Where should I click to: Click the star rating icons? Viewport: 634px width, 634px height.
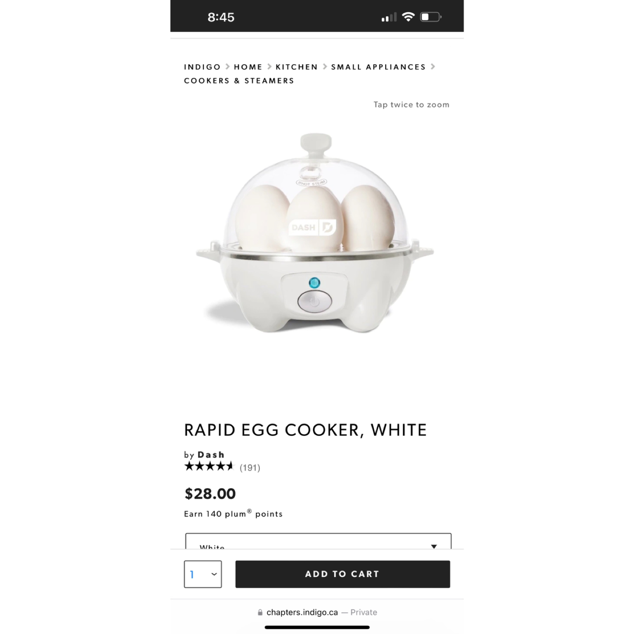(x=209, y=466)
